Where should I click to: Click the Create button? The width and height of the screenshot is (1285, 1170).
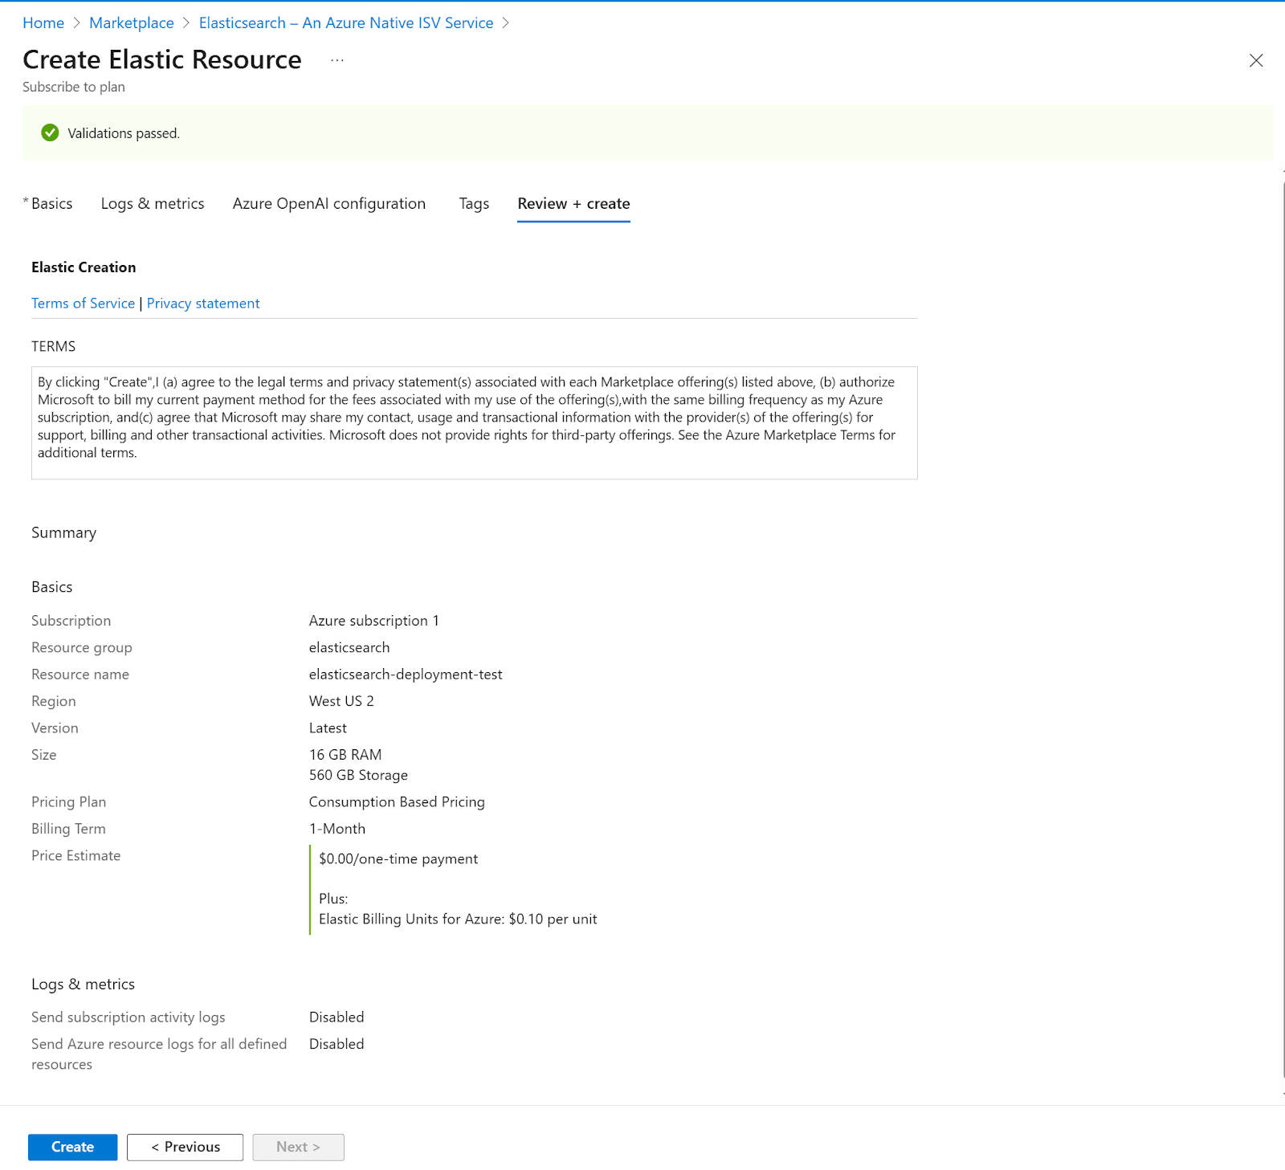[71, 1147]
